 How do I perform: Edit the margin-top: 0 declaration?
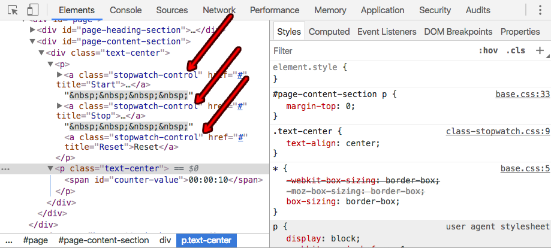coord(321,107)
